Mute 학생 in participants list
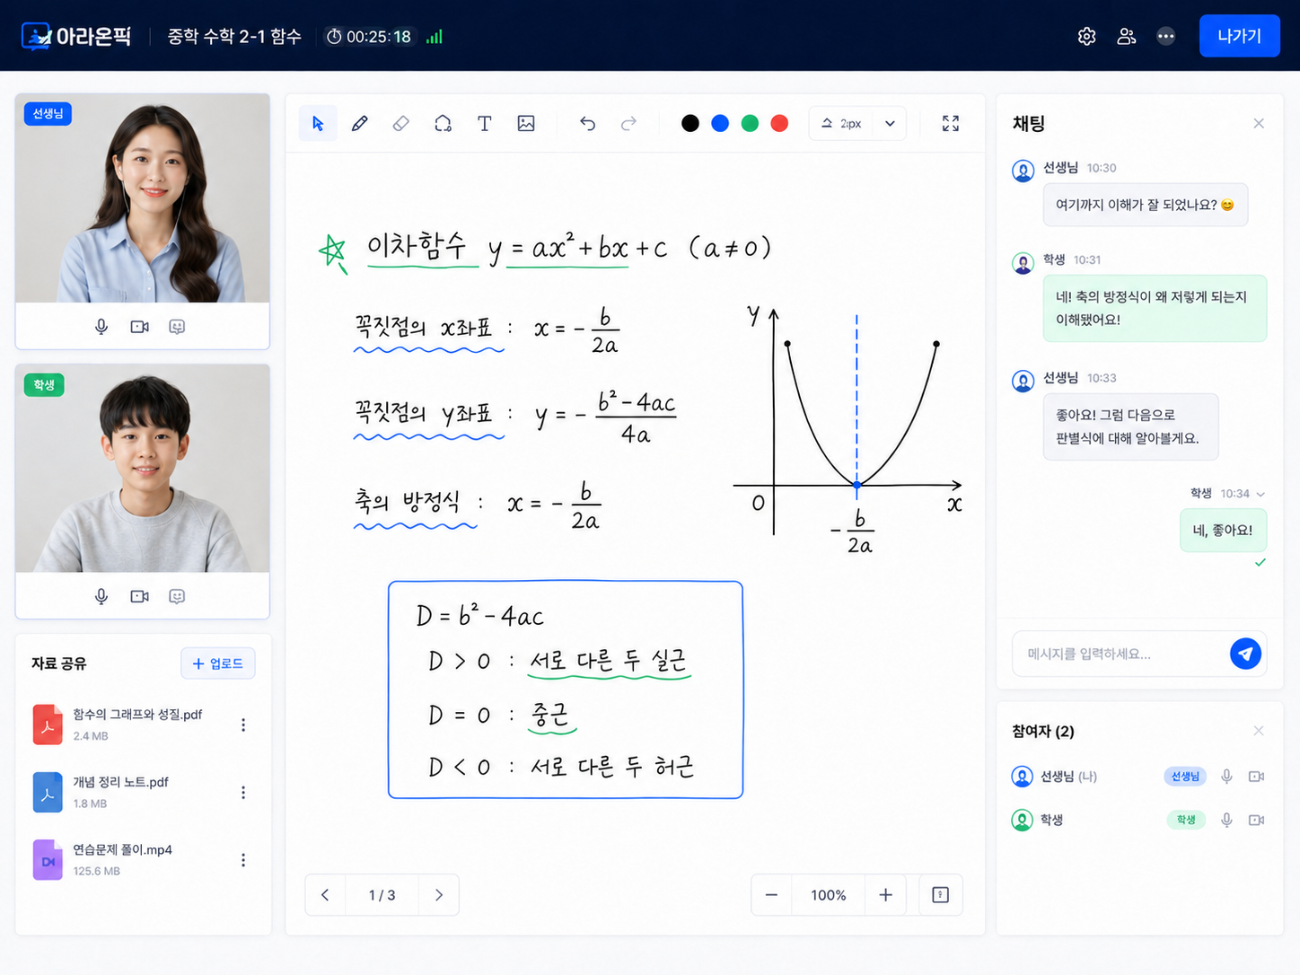 [x=1226, y=820]
